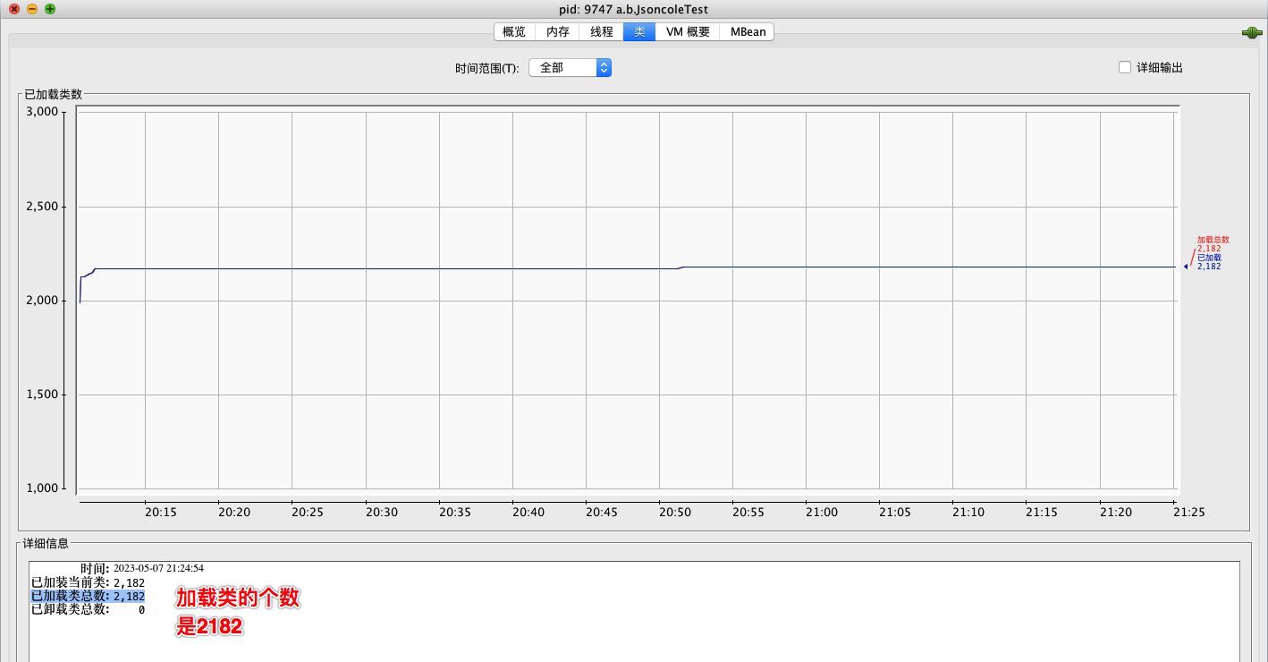Viewport: 1268px width, 662px height.
Task: Click the 1,000 y-axis label
Action: coord(42,488)
